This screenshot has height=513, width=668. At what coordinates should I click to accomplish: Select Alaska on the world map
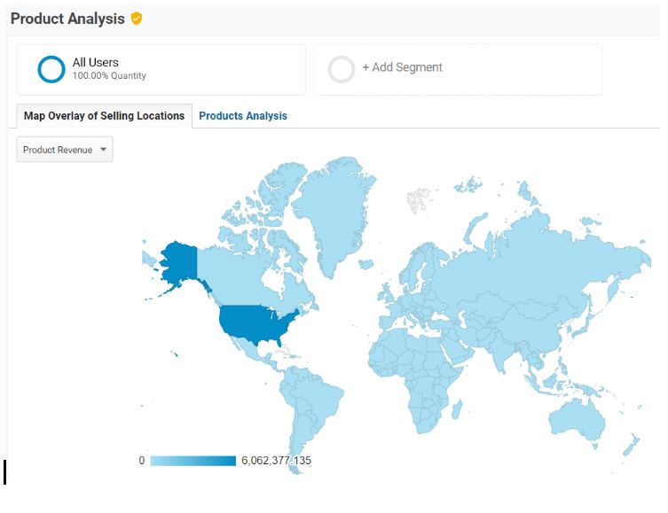[x=182, y=261]
